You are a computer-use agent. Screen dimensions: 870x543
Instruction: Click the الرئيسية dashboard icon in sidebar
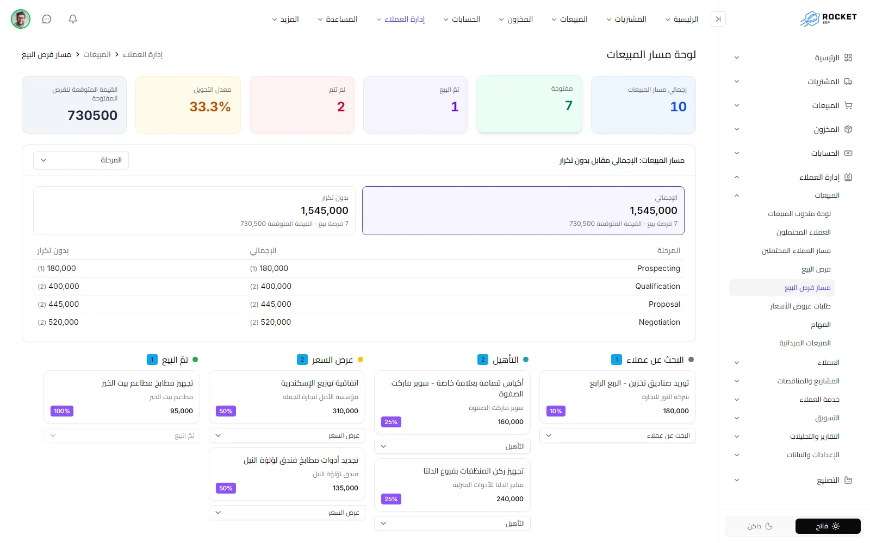[x=848, y=58]
